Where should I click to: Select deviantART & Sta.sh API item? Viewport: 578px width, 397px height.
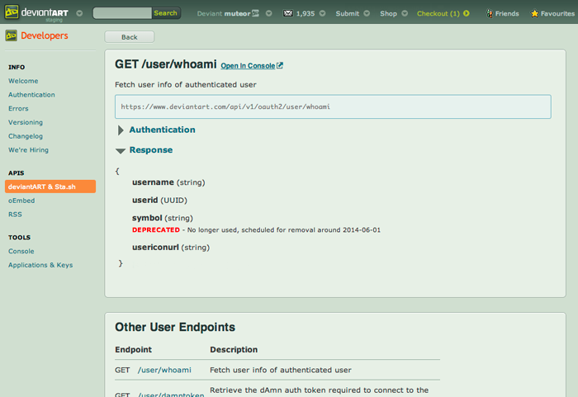coord(50,187)
